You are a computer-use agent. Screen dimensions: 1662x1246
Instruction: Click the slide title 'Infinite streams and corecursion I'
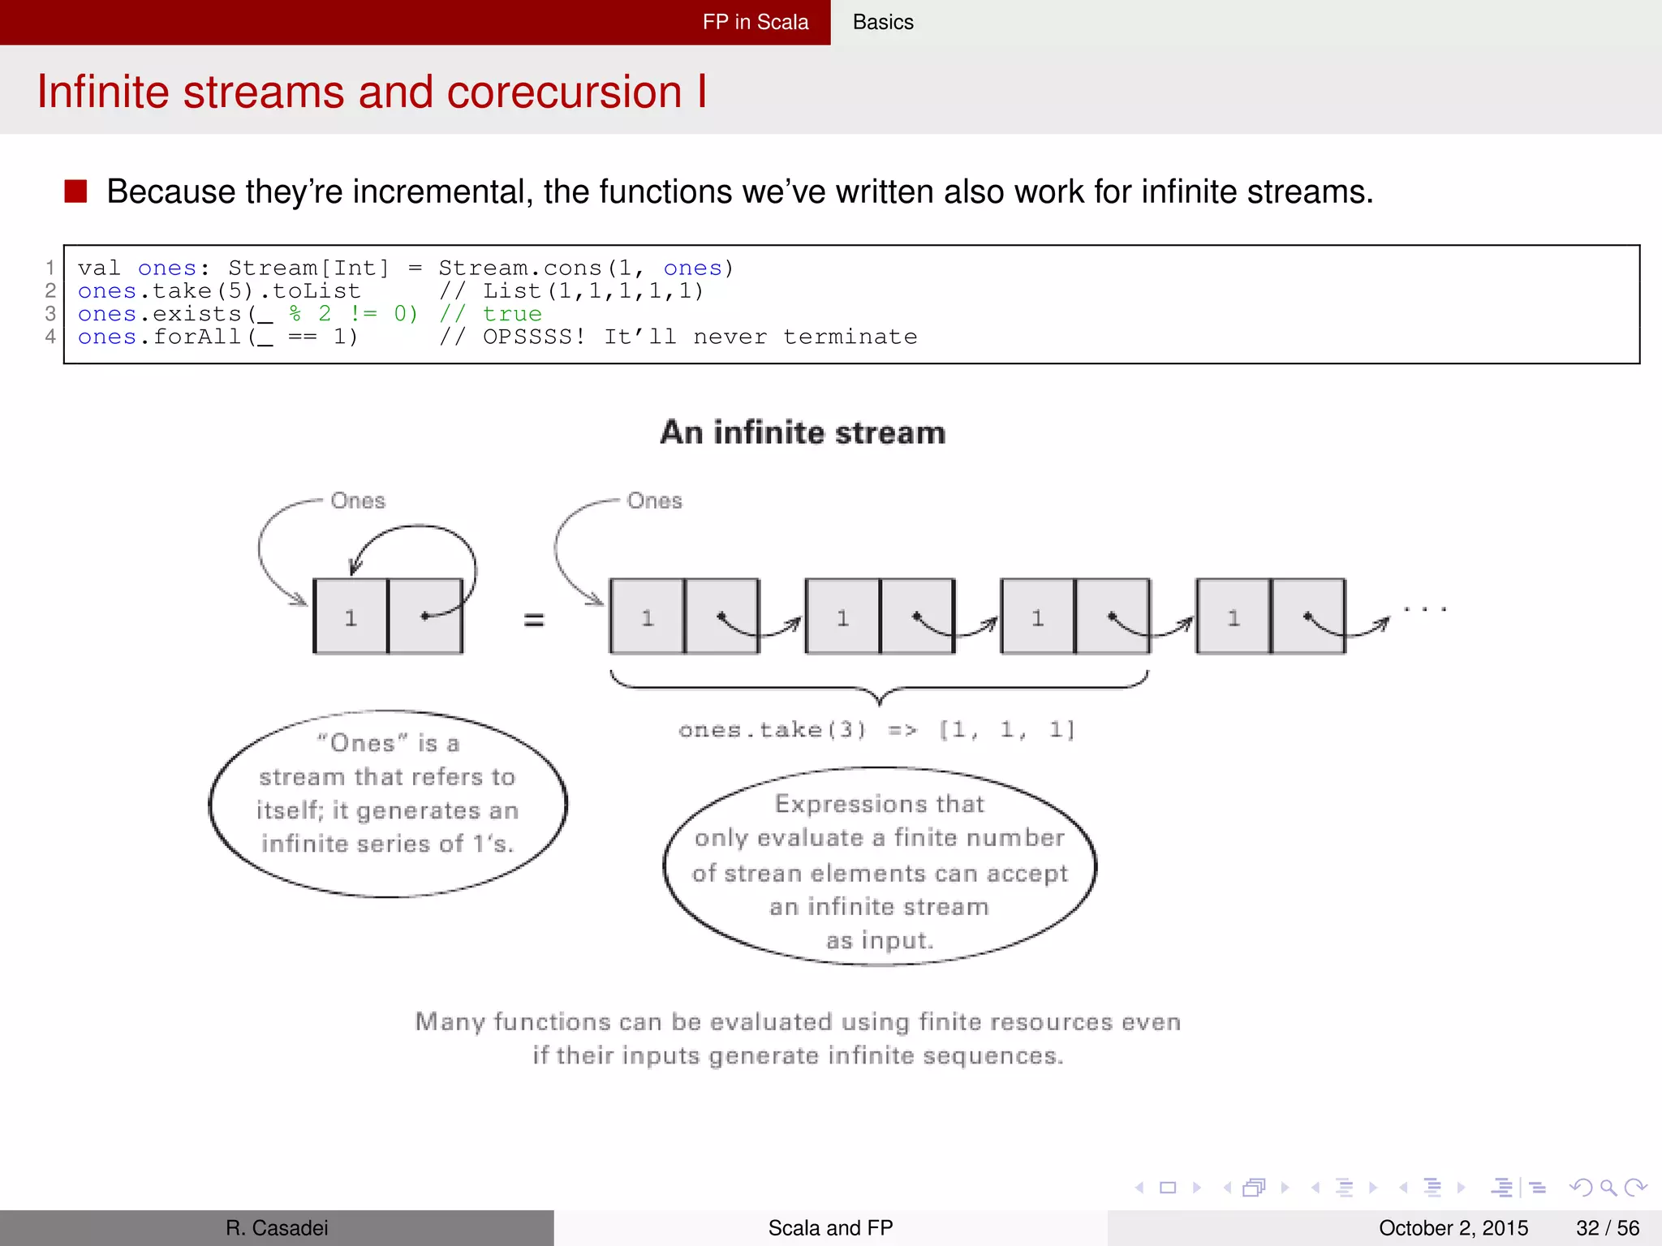(372, 91)
